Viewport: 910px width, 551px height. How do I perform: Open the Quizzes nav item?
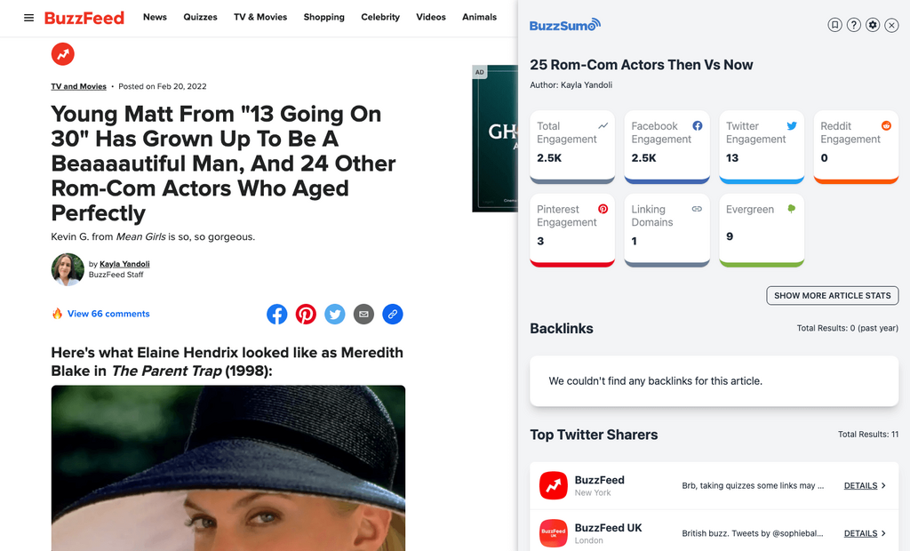tap(200, 17)
